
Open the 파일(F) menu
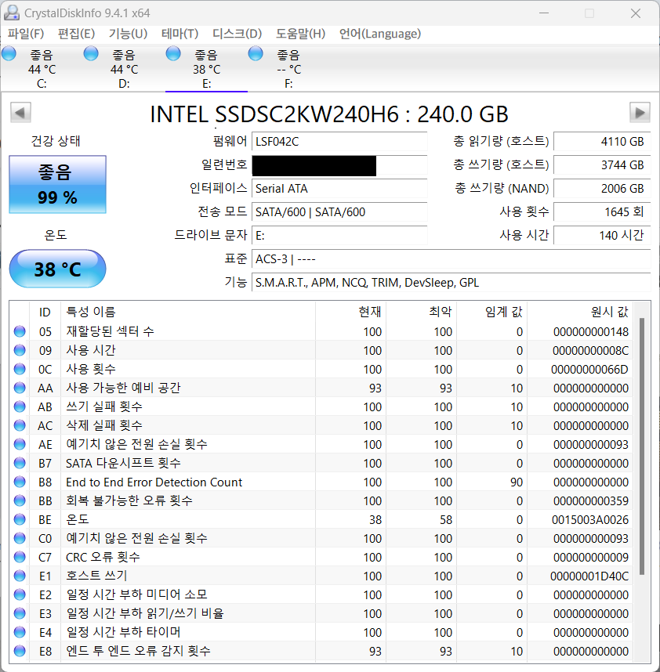26,34
